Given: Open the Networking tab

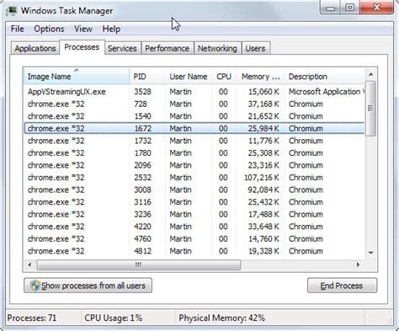Looking at the screenshot, I should click(217, 48).
